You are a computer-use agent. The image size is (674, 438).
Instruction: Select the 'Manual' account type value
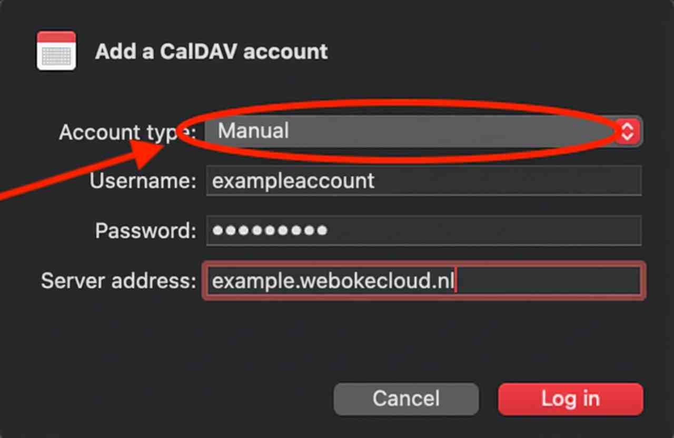[x=253, y=131]
